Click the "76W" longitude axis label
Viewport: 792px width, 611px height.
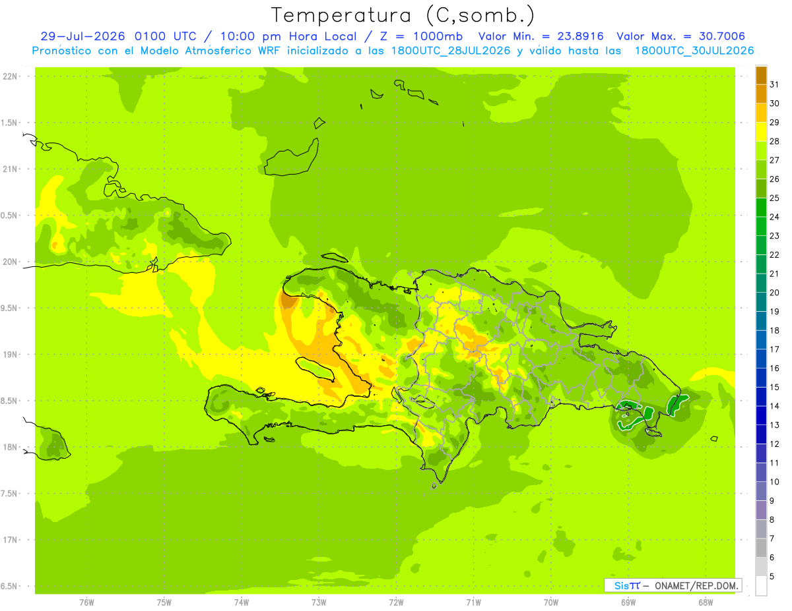point(86,602)
